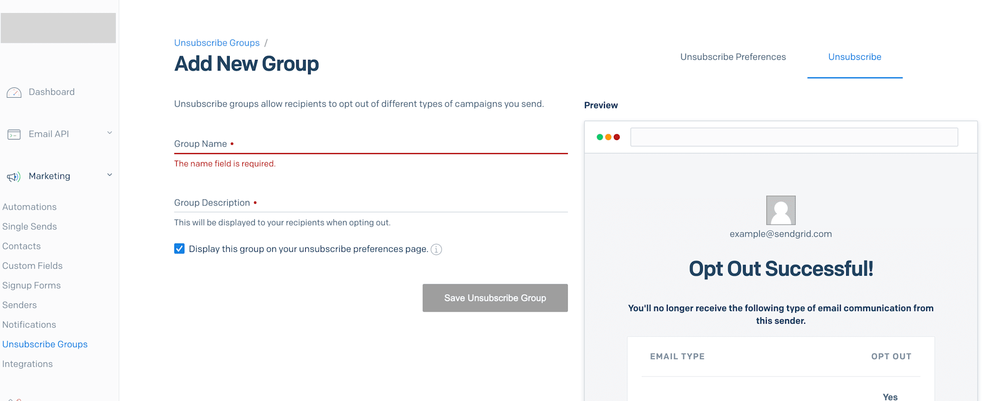The height and width of the screenshot is (401, 999).
Task: Click the info icon beside display checkbox
Action: pos(437,249)
